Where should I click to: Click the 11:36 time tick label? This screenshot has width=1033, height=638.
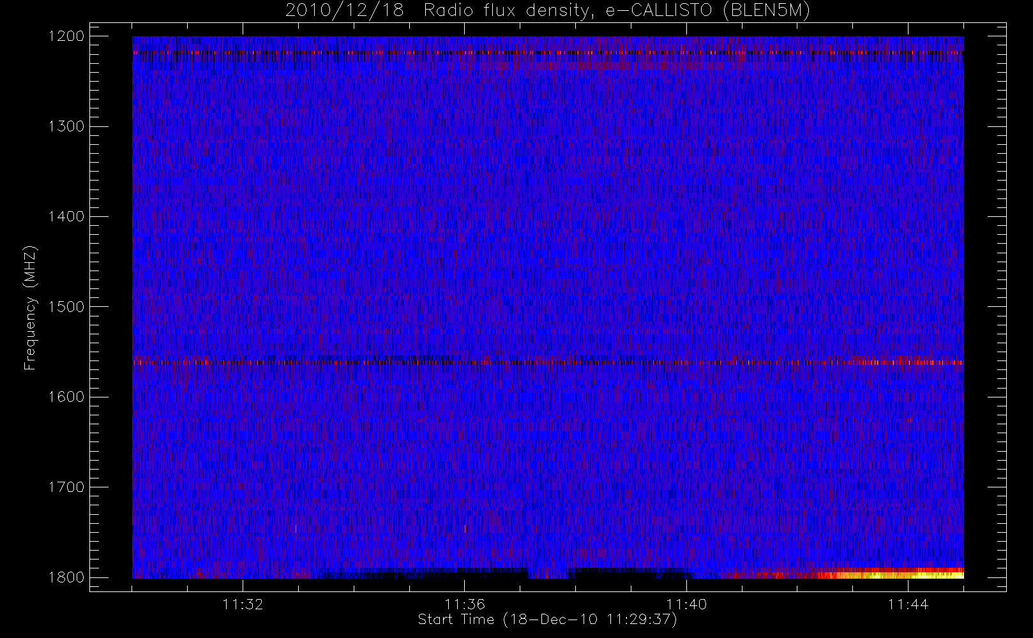click(465, 604)
